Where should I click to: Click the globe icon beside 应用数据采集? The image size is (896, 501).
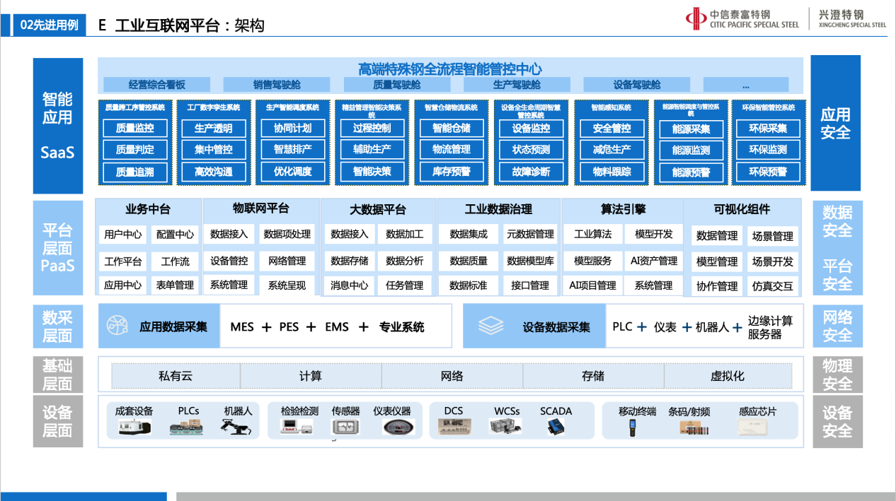[x=117, y=326]
